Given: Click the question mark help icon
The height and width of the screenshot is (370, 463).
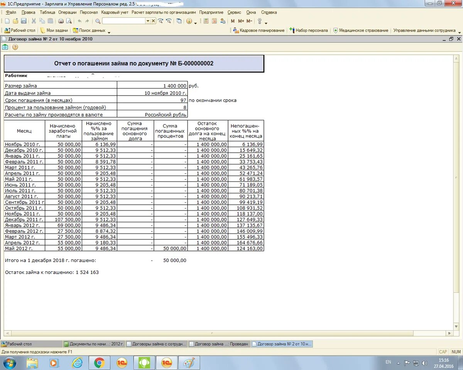Looking at the screenshot, I should [15, 47].
